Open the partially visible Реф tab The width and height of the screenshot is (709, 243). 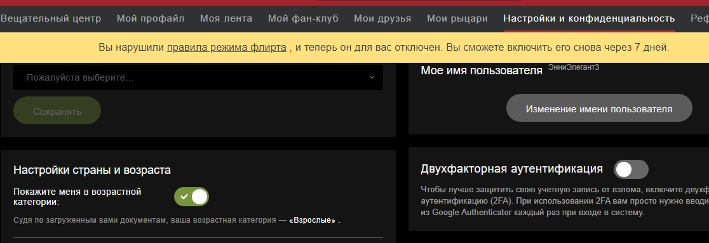pyautogui.click(x=699, y=18)
